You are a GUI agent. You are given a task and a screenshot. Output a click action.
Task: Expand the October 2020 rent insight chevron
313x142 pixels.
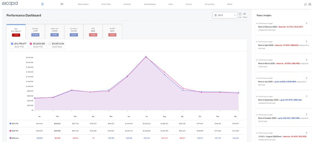click(x=306, y=115)
